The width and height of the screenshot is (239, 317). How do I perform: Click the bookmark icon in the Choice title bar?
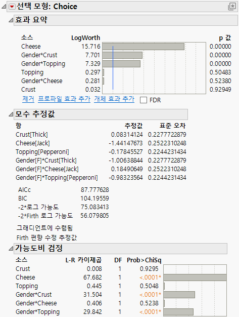pos(232,7)
